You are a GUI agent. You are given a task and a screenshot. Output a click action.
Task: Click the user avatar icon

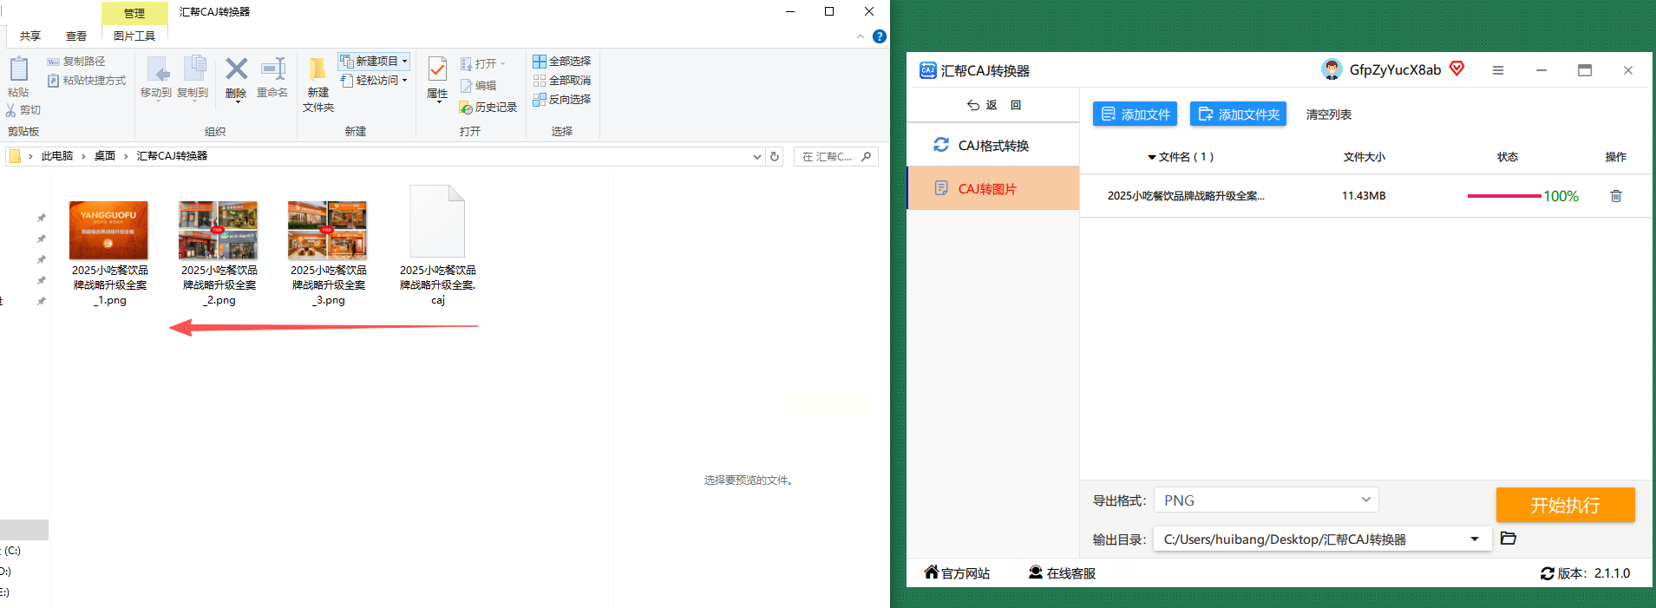[x=1331, y=69]
